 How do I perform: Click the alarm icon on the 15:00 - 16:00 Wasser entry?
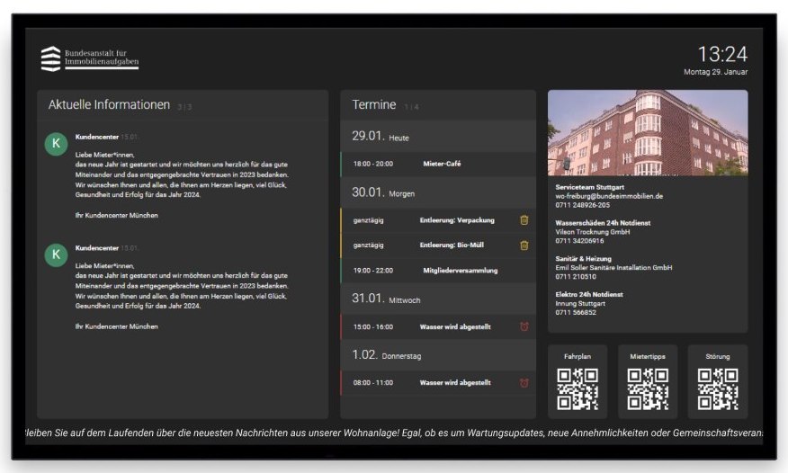[524, 326]
